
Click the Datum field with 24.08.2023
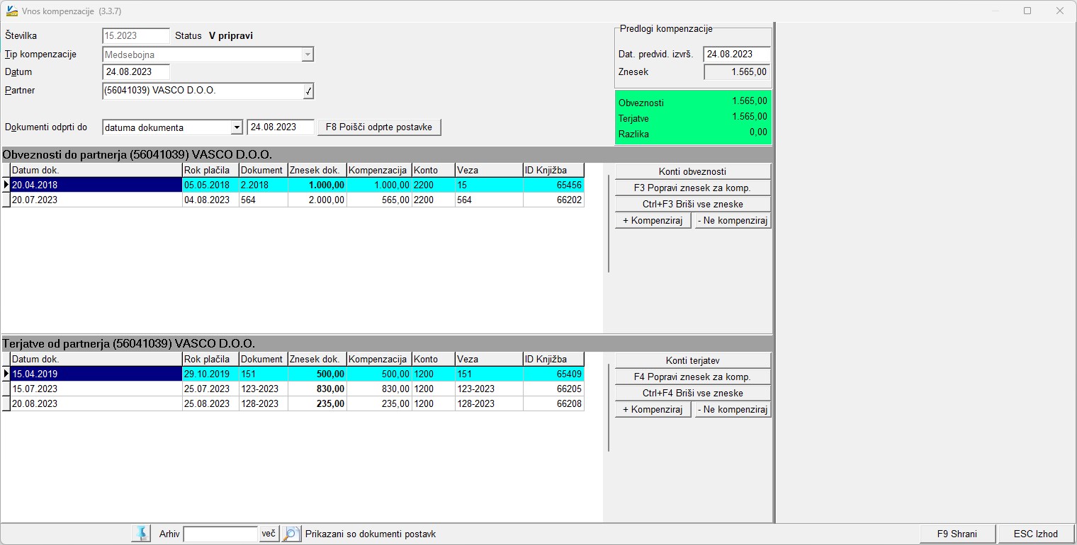136,72
